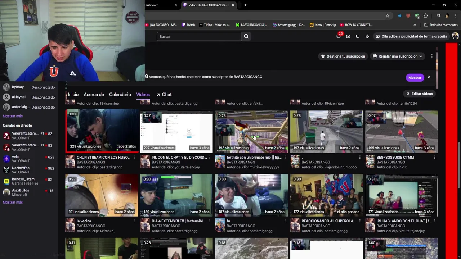This screenshot has height=259, width=461.
Task: Play the REACCIONANDO AL SUPERCLA clip thumbnail
Action: tap(326, 195)
